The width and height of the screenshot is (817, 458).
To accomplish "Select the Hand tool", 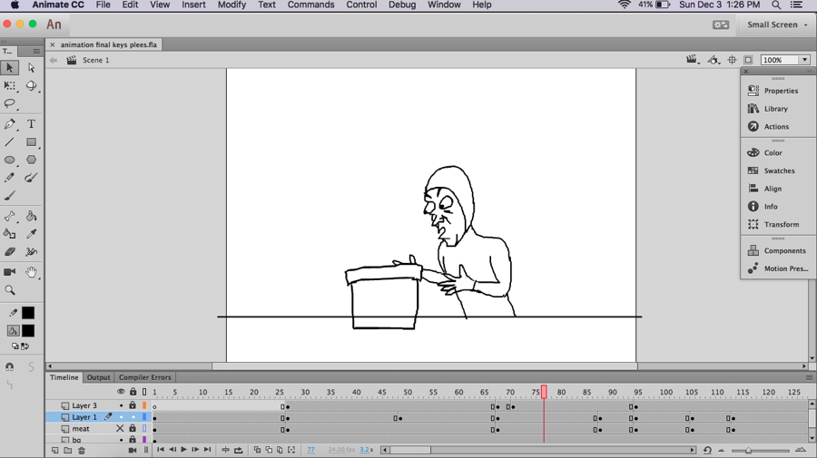I will coord(31,272).
